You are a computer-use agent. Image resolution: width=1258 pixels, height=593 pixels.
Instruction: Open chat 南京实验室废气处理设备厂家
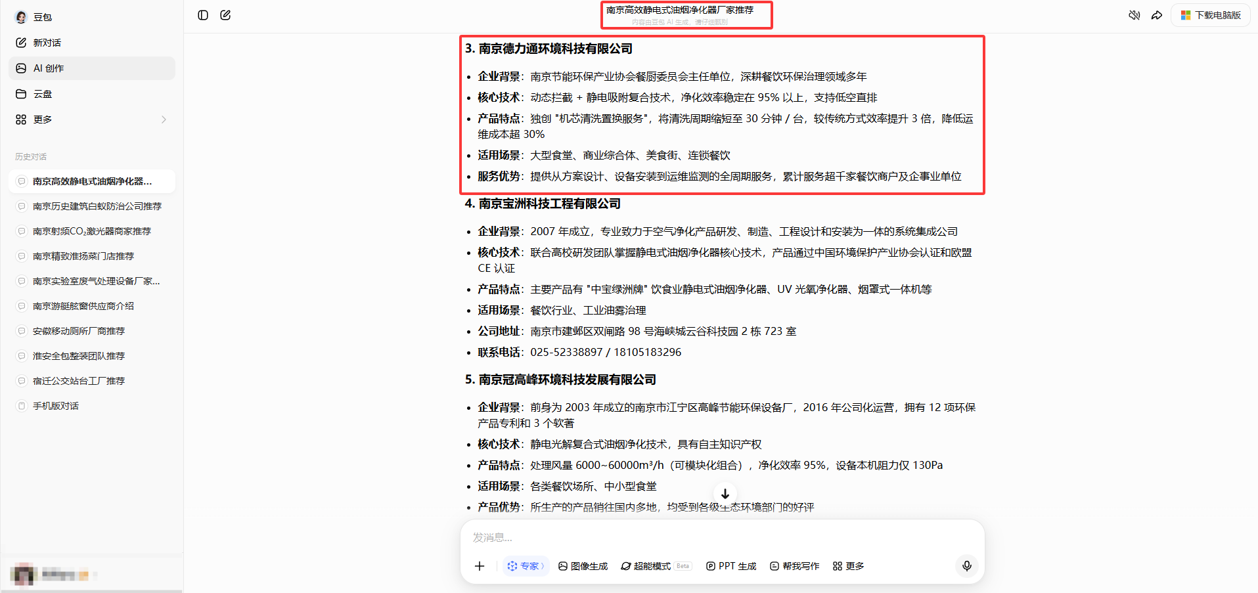pyautogui.click(x=92, y=281)
